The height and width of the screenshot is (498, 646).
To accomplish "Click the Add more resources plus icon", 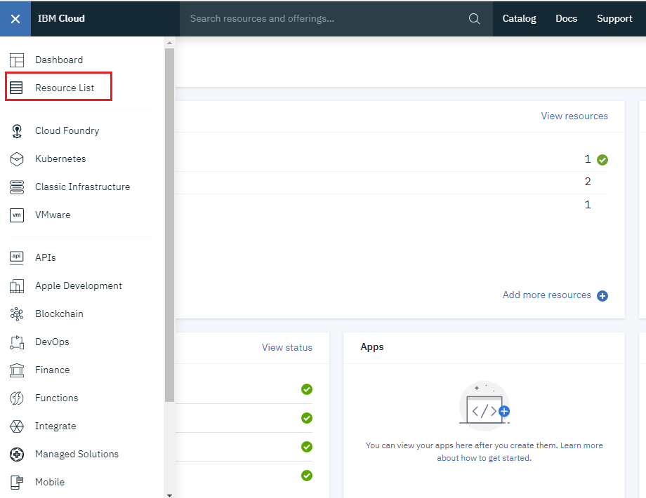I will (602, 296).
